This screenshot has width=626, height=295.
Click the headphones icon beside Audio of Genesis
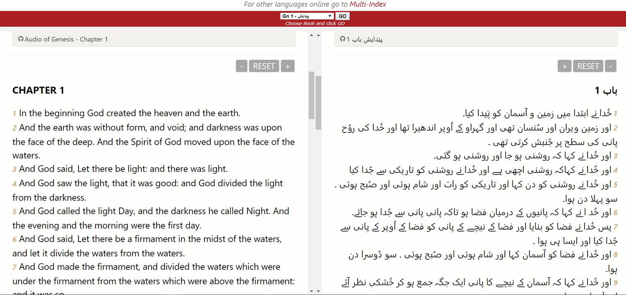pyautogui.click(x=21, y=39)
